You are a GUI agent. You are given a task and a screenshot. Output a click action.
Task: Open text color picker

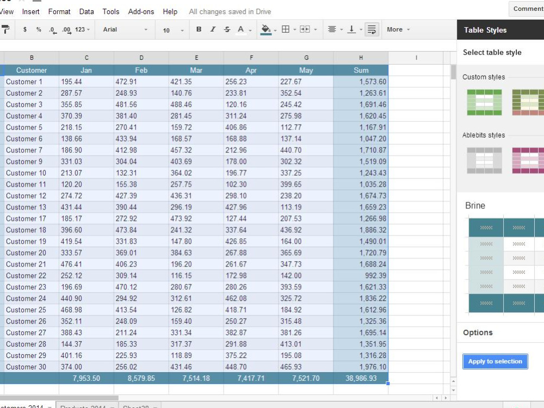coord(241,29)
